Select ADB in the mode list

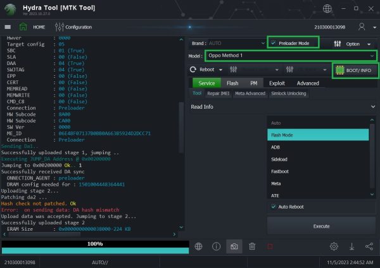pos(318,147)
